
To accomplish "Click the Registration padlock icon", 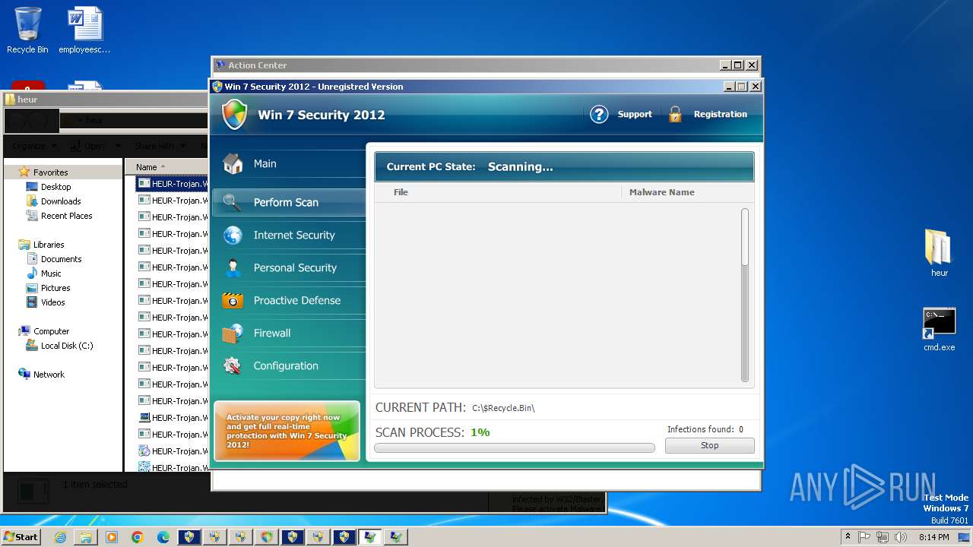I will coord(675,114).
